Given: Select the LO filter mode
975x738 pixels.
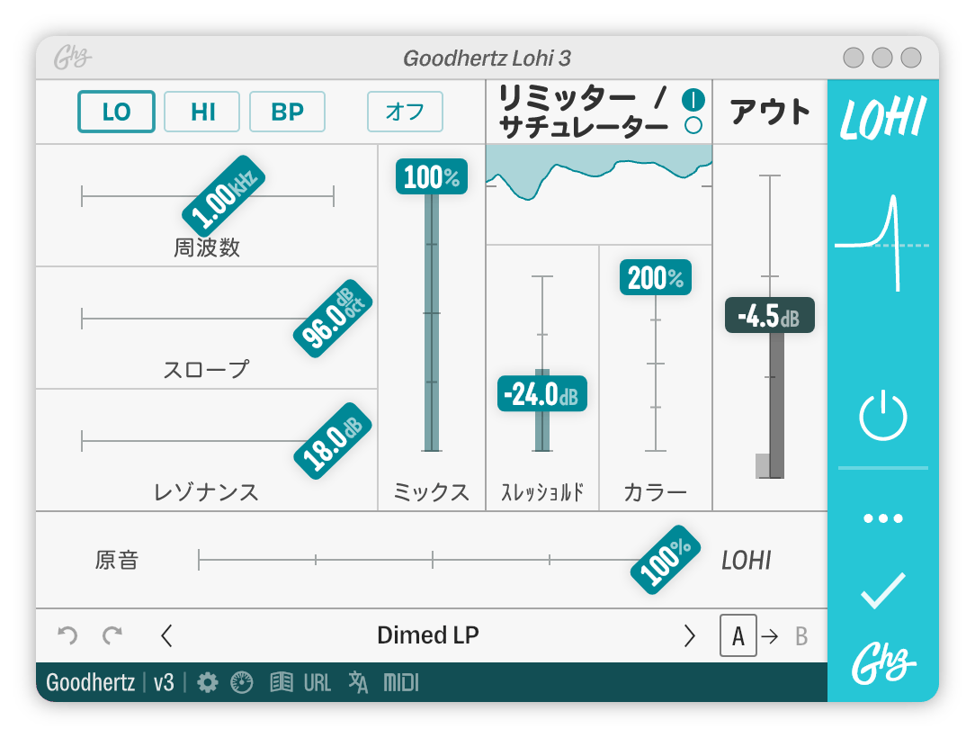Looking at the screenshot, I should (x=116, y=112).
